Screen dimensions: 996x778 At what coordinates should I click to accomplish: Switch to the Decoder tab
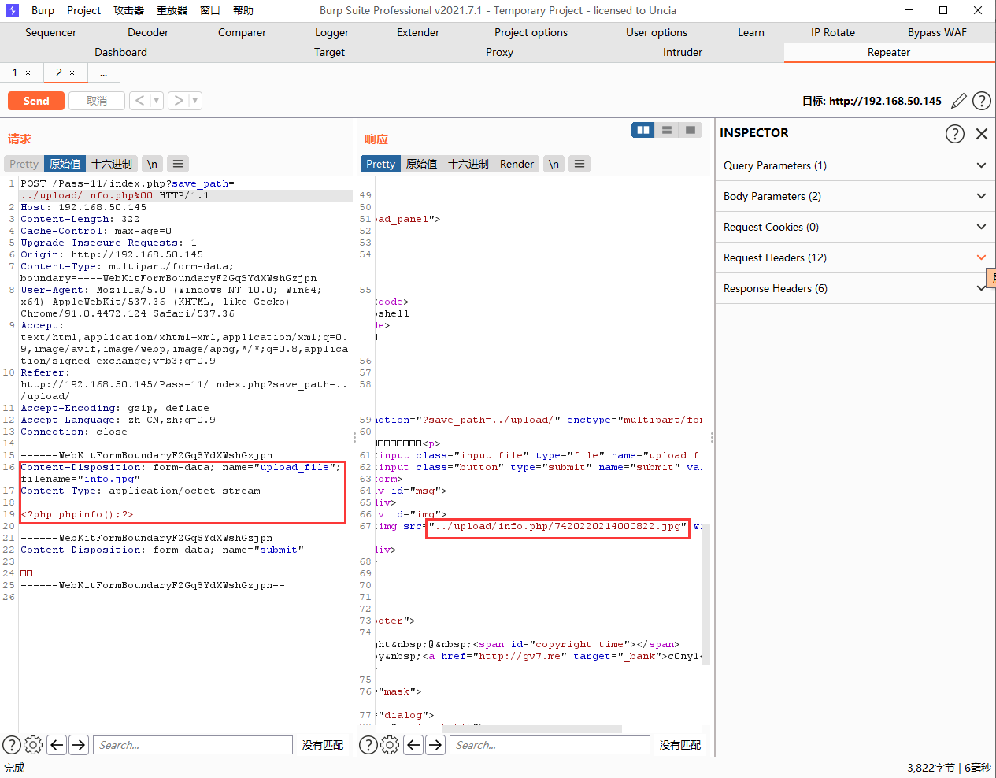point(148,32)
